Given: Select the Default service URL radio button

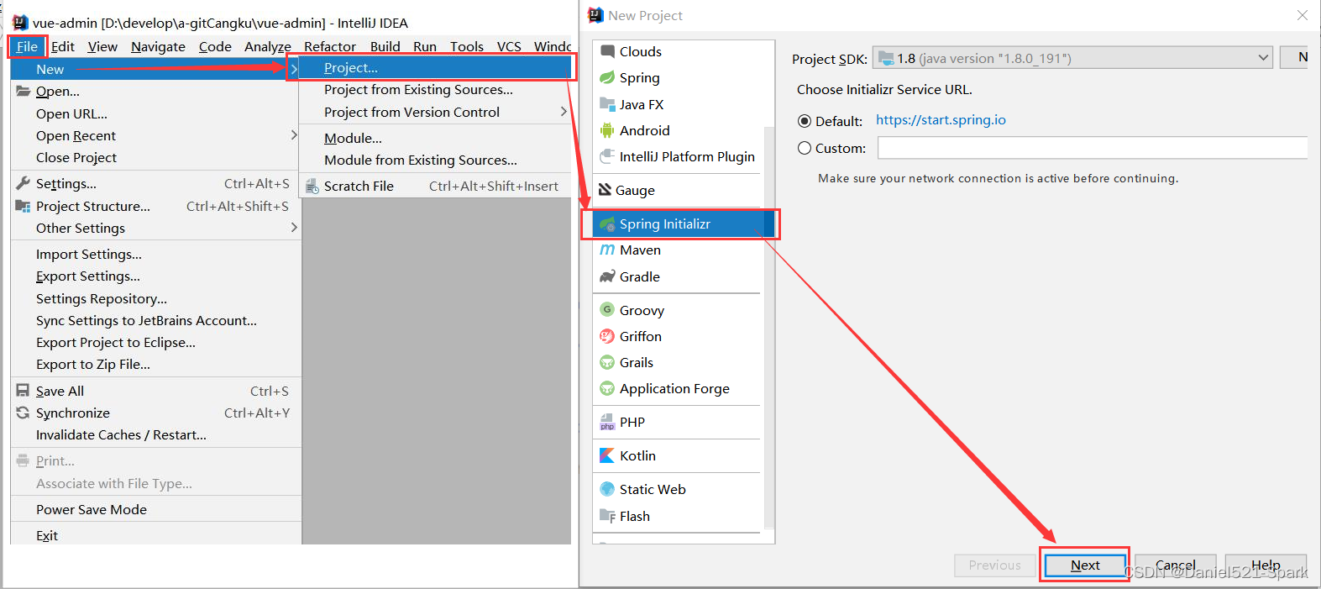Looking at the screenshot, I should [x=805, y=121].
